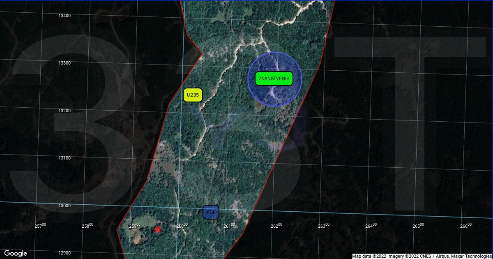The width and height of the screenshot is (493, 259).
Task: Click grid label 13300
Action: click(x=65, y=63)
